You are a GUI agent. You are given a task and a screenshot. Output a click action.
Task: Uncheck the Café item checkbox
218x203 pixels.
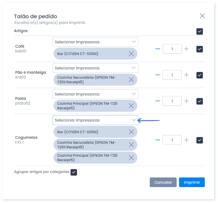(199, 49)
